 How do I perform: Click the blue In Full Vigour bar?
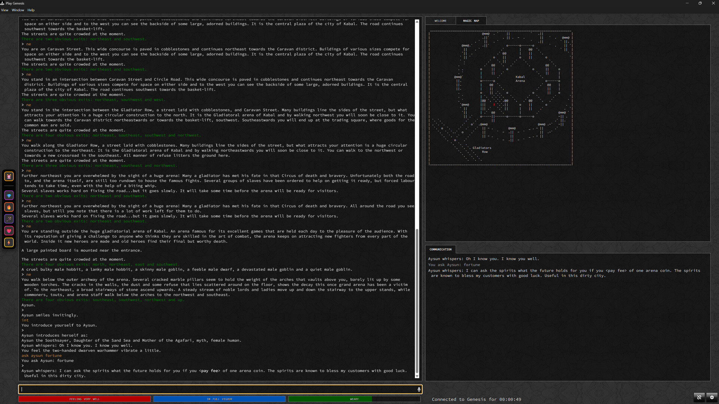tap(219, 399)
